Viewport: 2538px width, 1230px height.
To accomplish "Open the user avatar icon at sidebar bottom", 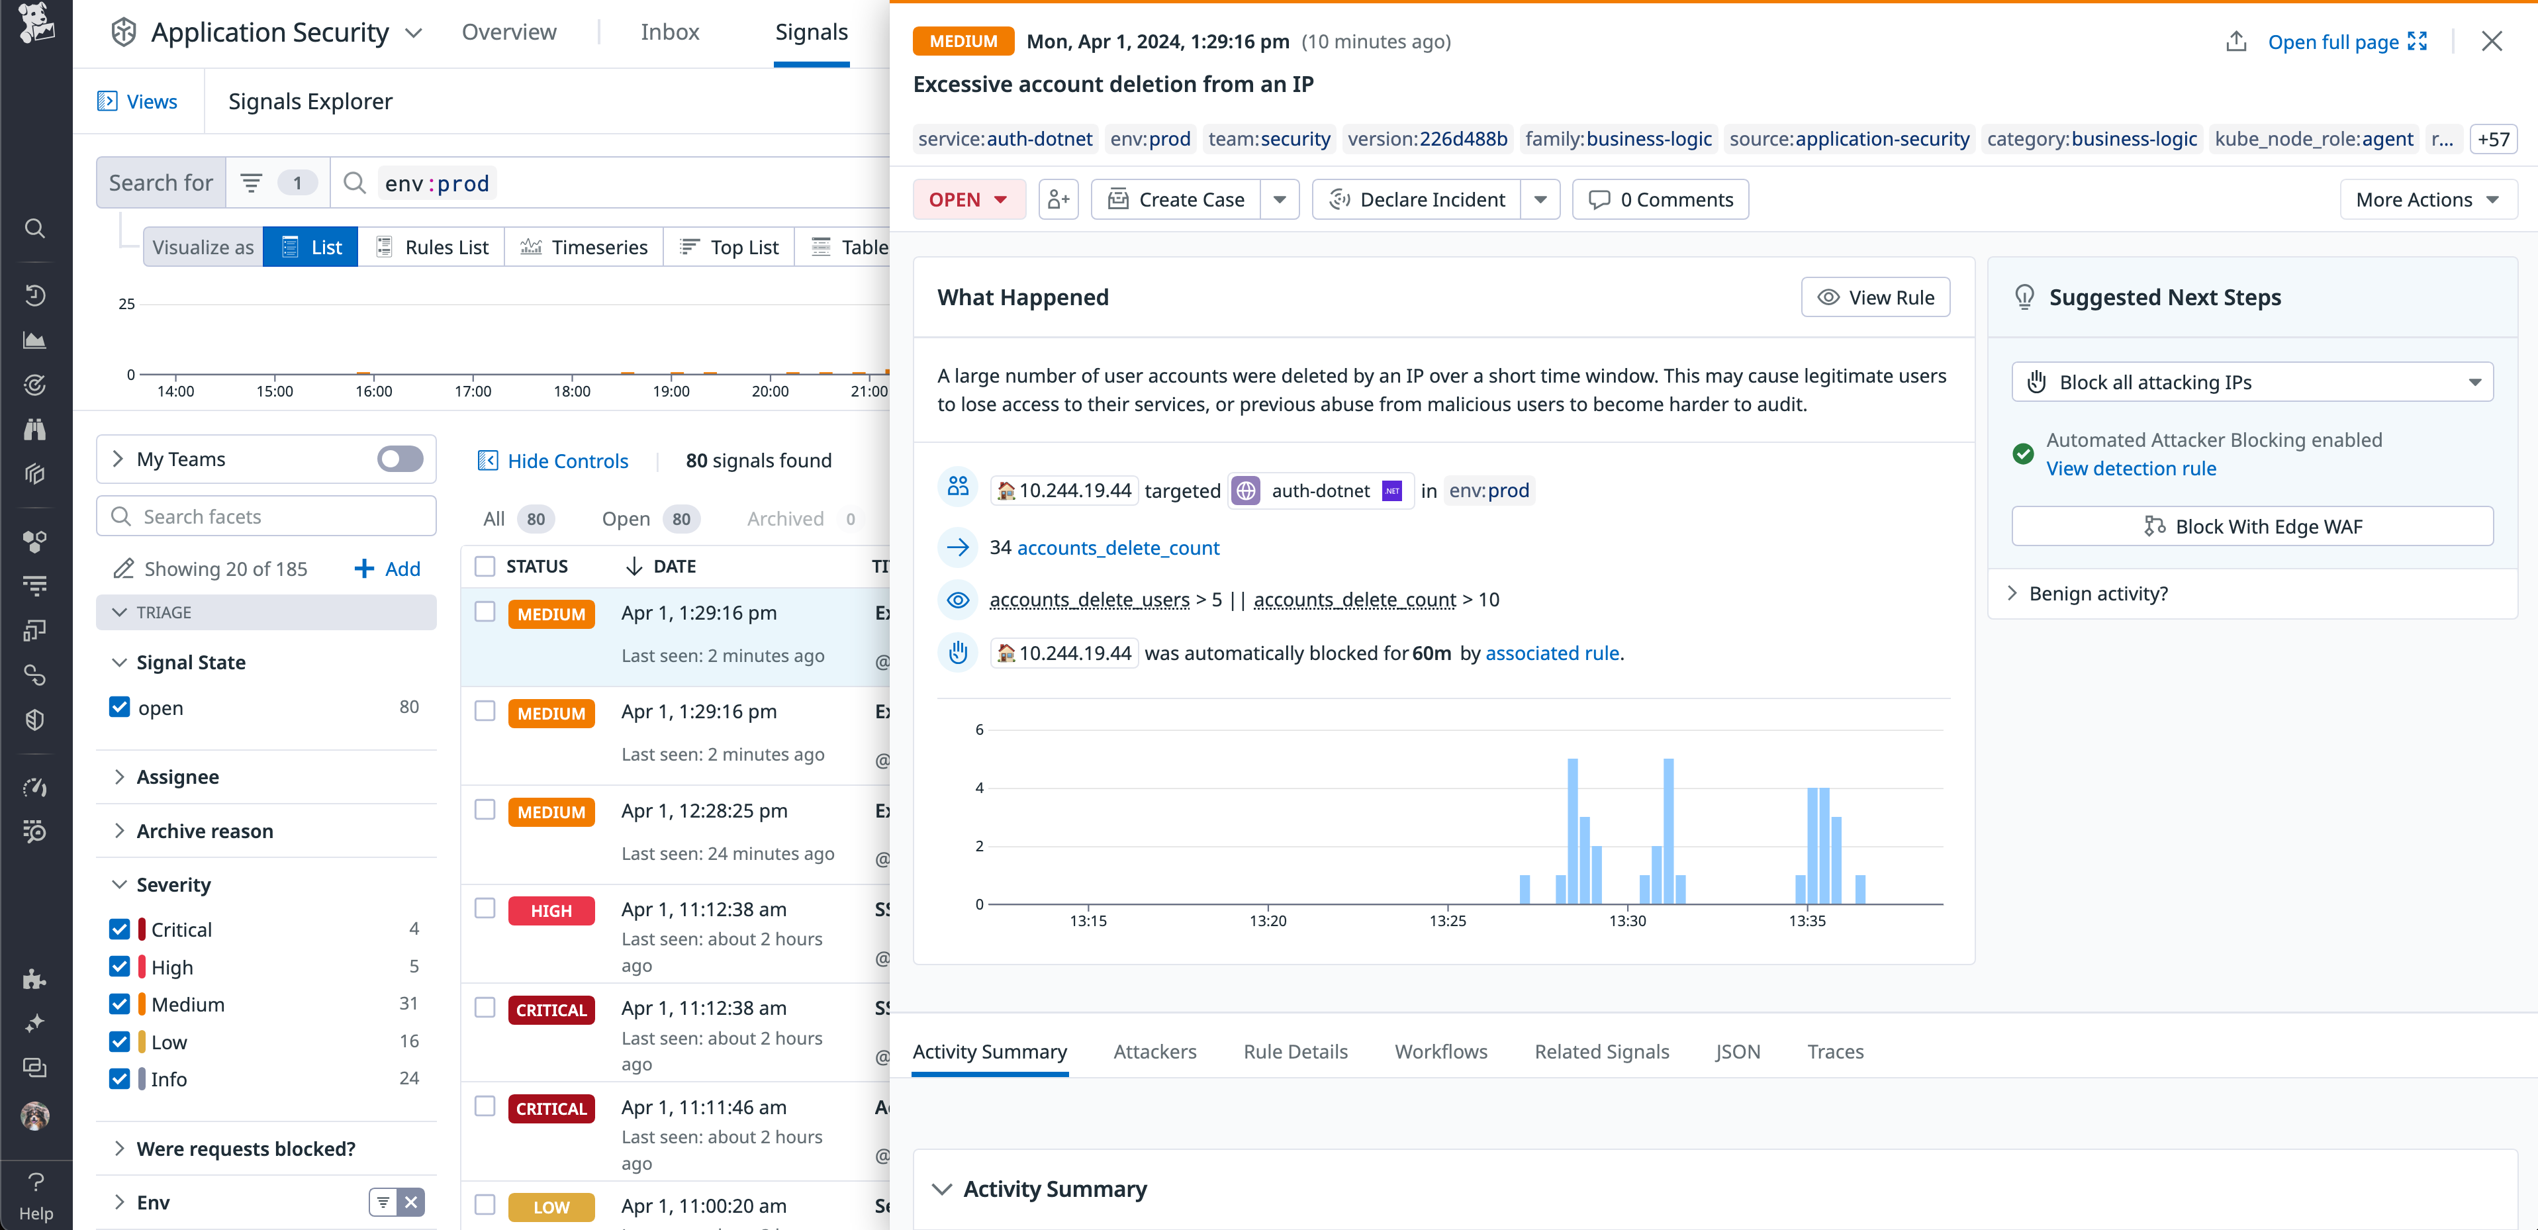I will 34,1115.
